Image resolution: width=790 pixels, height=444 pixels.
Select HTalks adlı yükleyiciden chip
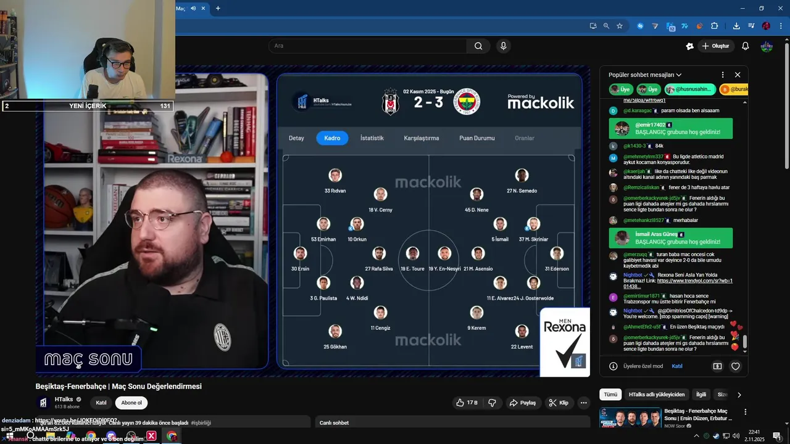(657, 394)
